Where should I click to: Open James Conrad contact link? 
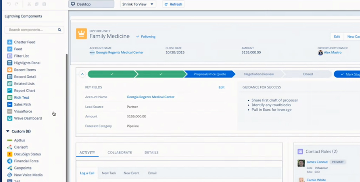click(x=317, y=162)
